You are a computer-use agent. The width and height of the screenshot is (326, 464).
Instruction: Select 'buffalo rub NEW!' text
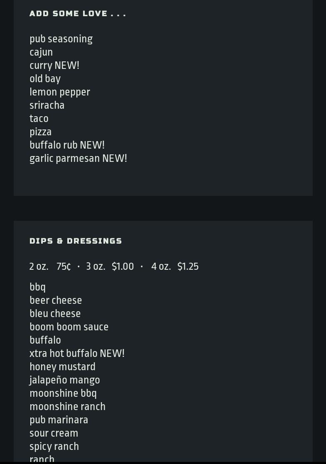67,145
